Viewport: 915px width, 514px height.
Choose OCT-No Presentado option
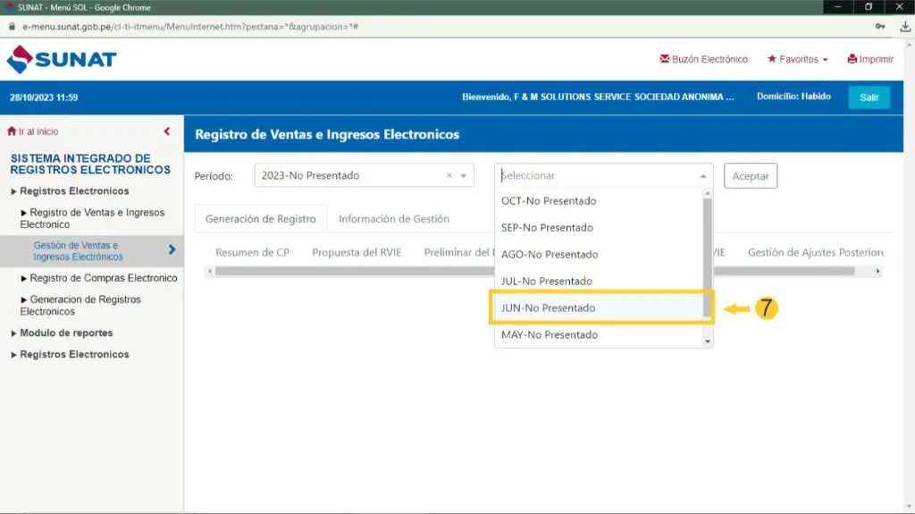[x=548, y=200]
